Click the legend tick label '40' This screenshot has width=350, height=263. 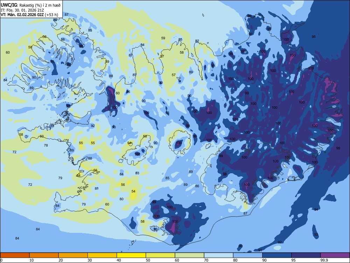[119, 260]
